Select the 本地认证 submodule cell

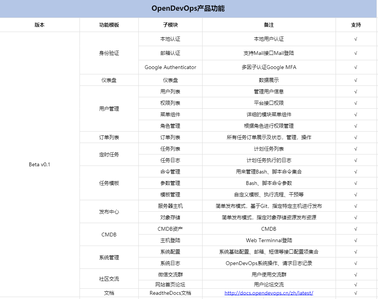point(170,39)
